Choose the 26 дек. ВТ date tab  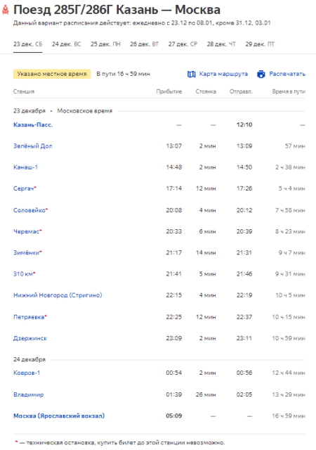[x=144, y=44]
